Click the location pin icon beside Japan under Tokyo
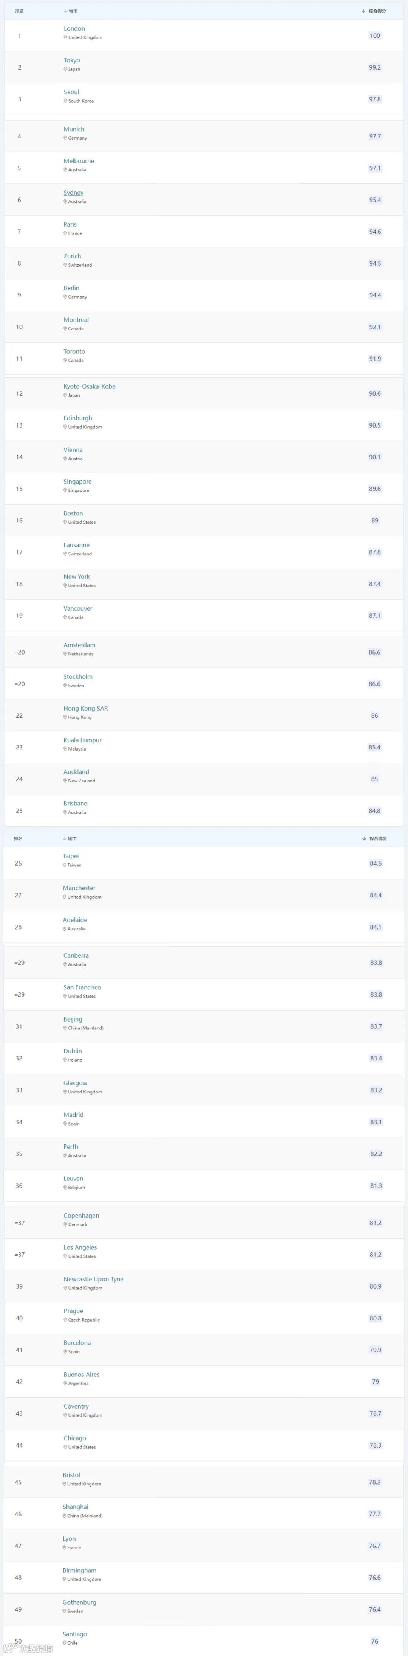Image resolution: width=408 pixels, height=1656 pixels. coord(65,69)
